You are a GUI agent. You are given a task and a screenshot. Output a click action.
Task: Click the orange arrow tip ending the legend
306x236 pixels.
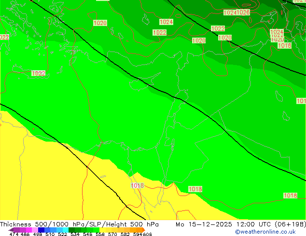144,230
